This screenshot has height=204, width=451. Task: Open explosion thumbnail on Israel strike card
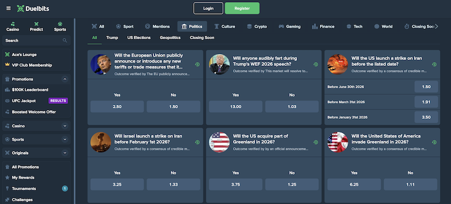tap(101, 142)
